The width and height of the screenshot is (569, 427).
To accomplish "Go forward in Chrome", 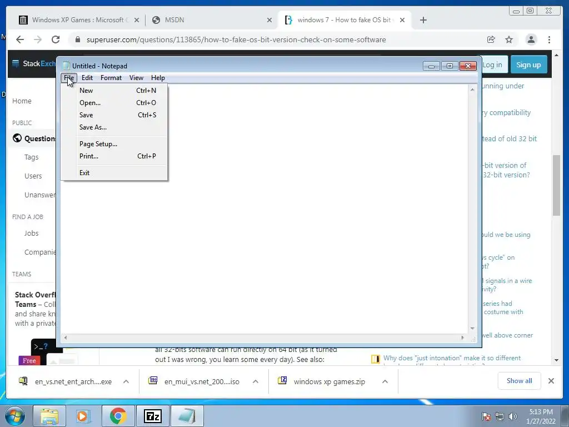I will (x=38, y=39).
